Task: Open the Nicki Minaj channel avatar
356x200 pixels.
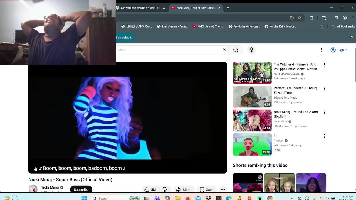Action: point(33,189)
